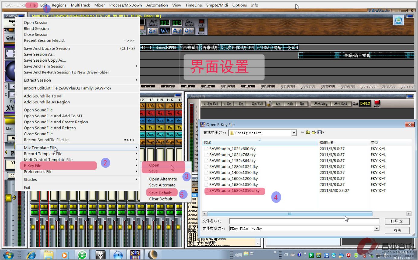Click the 0db button in SoundFile toolbar
Viewport: 418px width, 260px height.
[x=290, y=104]
